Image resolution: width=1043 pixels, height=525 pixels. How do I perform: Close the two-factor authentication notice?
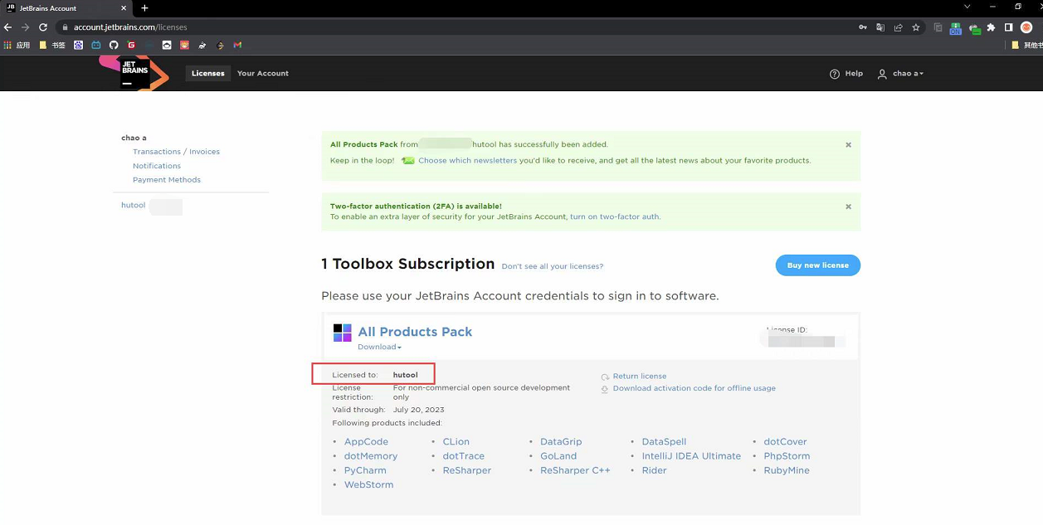click(x=848, y=207)
